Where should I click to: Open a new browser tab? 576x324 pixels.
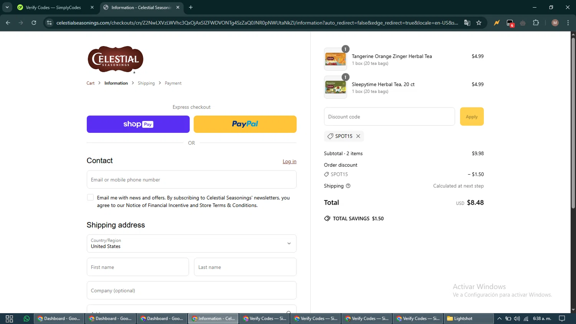[x=191, y=7]
